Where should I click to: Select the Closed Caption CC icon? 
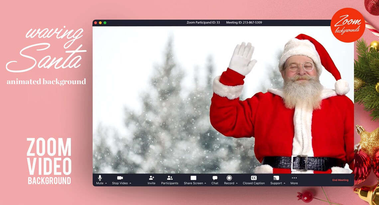coord(254,178)
